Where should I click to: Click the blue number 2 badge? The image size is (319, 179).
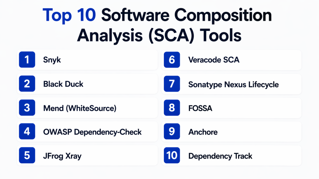tap(27, 84)
